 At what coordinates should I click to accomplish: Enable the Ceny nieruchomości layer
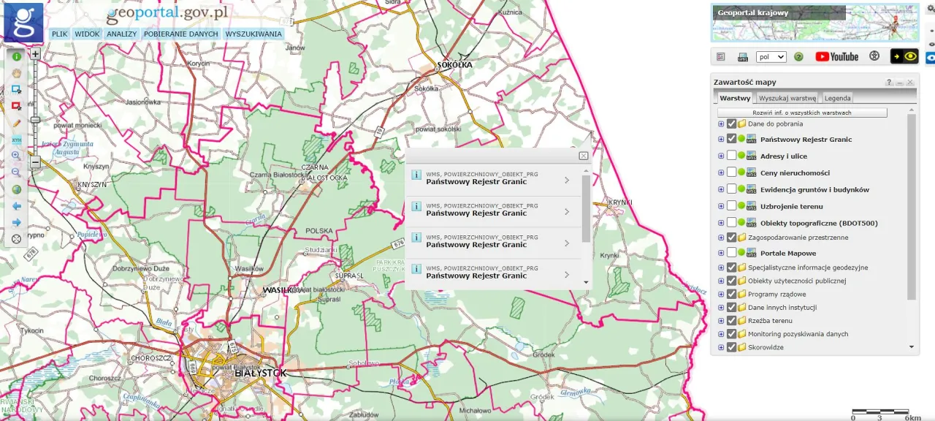click(x=731, y=172)
